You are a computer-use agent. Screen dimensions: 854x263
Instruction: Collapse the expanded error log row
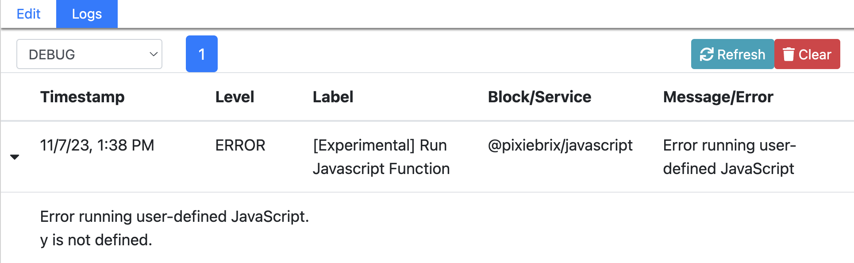tap(15, 157)
